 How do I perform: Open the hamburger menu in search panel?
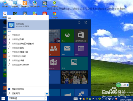(x=9, y=18)
